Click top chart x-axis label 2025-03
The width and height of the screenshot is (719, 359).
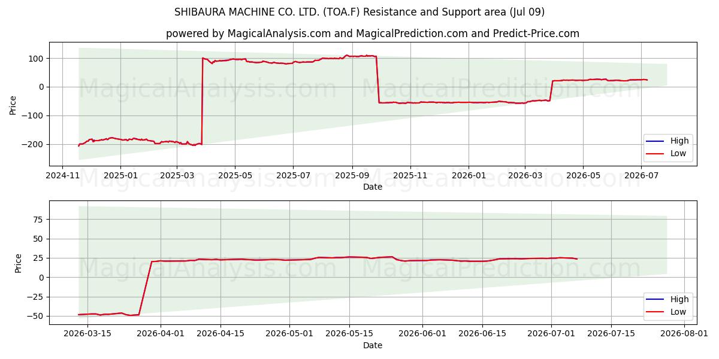[177, 176]
